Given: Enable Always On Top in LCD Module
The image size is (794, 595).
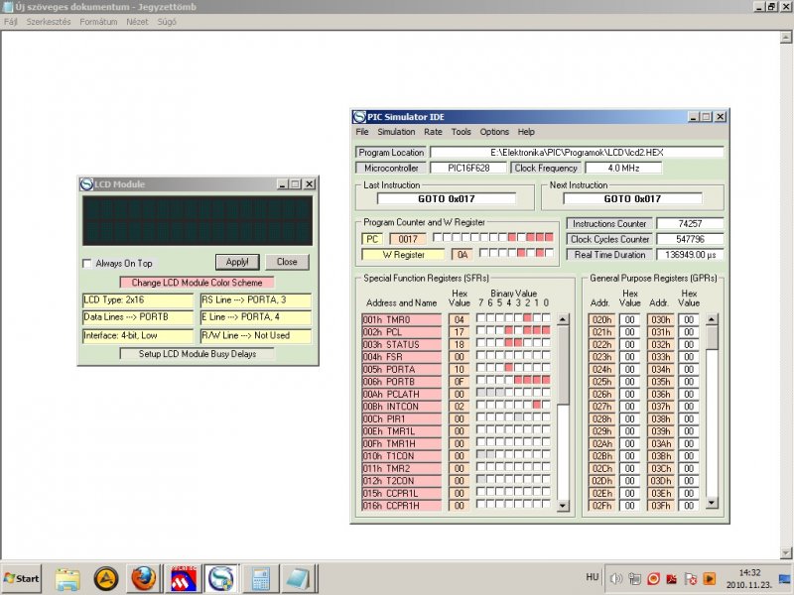Looking at the screenshot, I should 87,263.
